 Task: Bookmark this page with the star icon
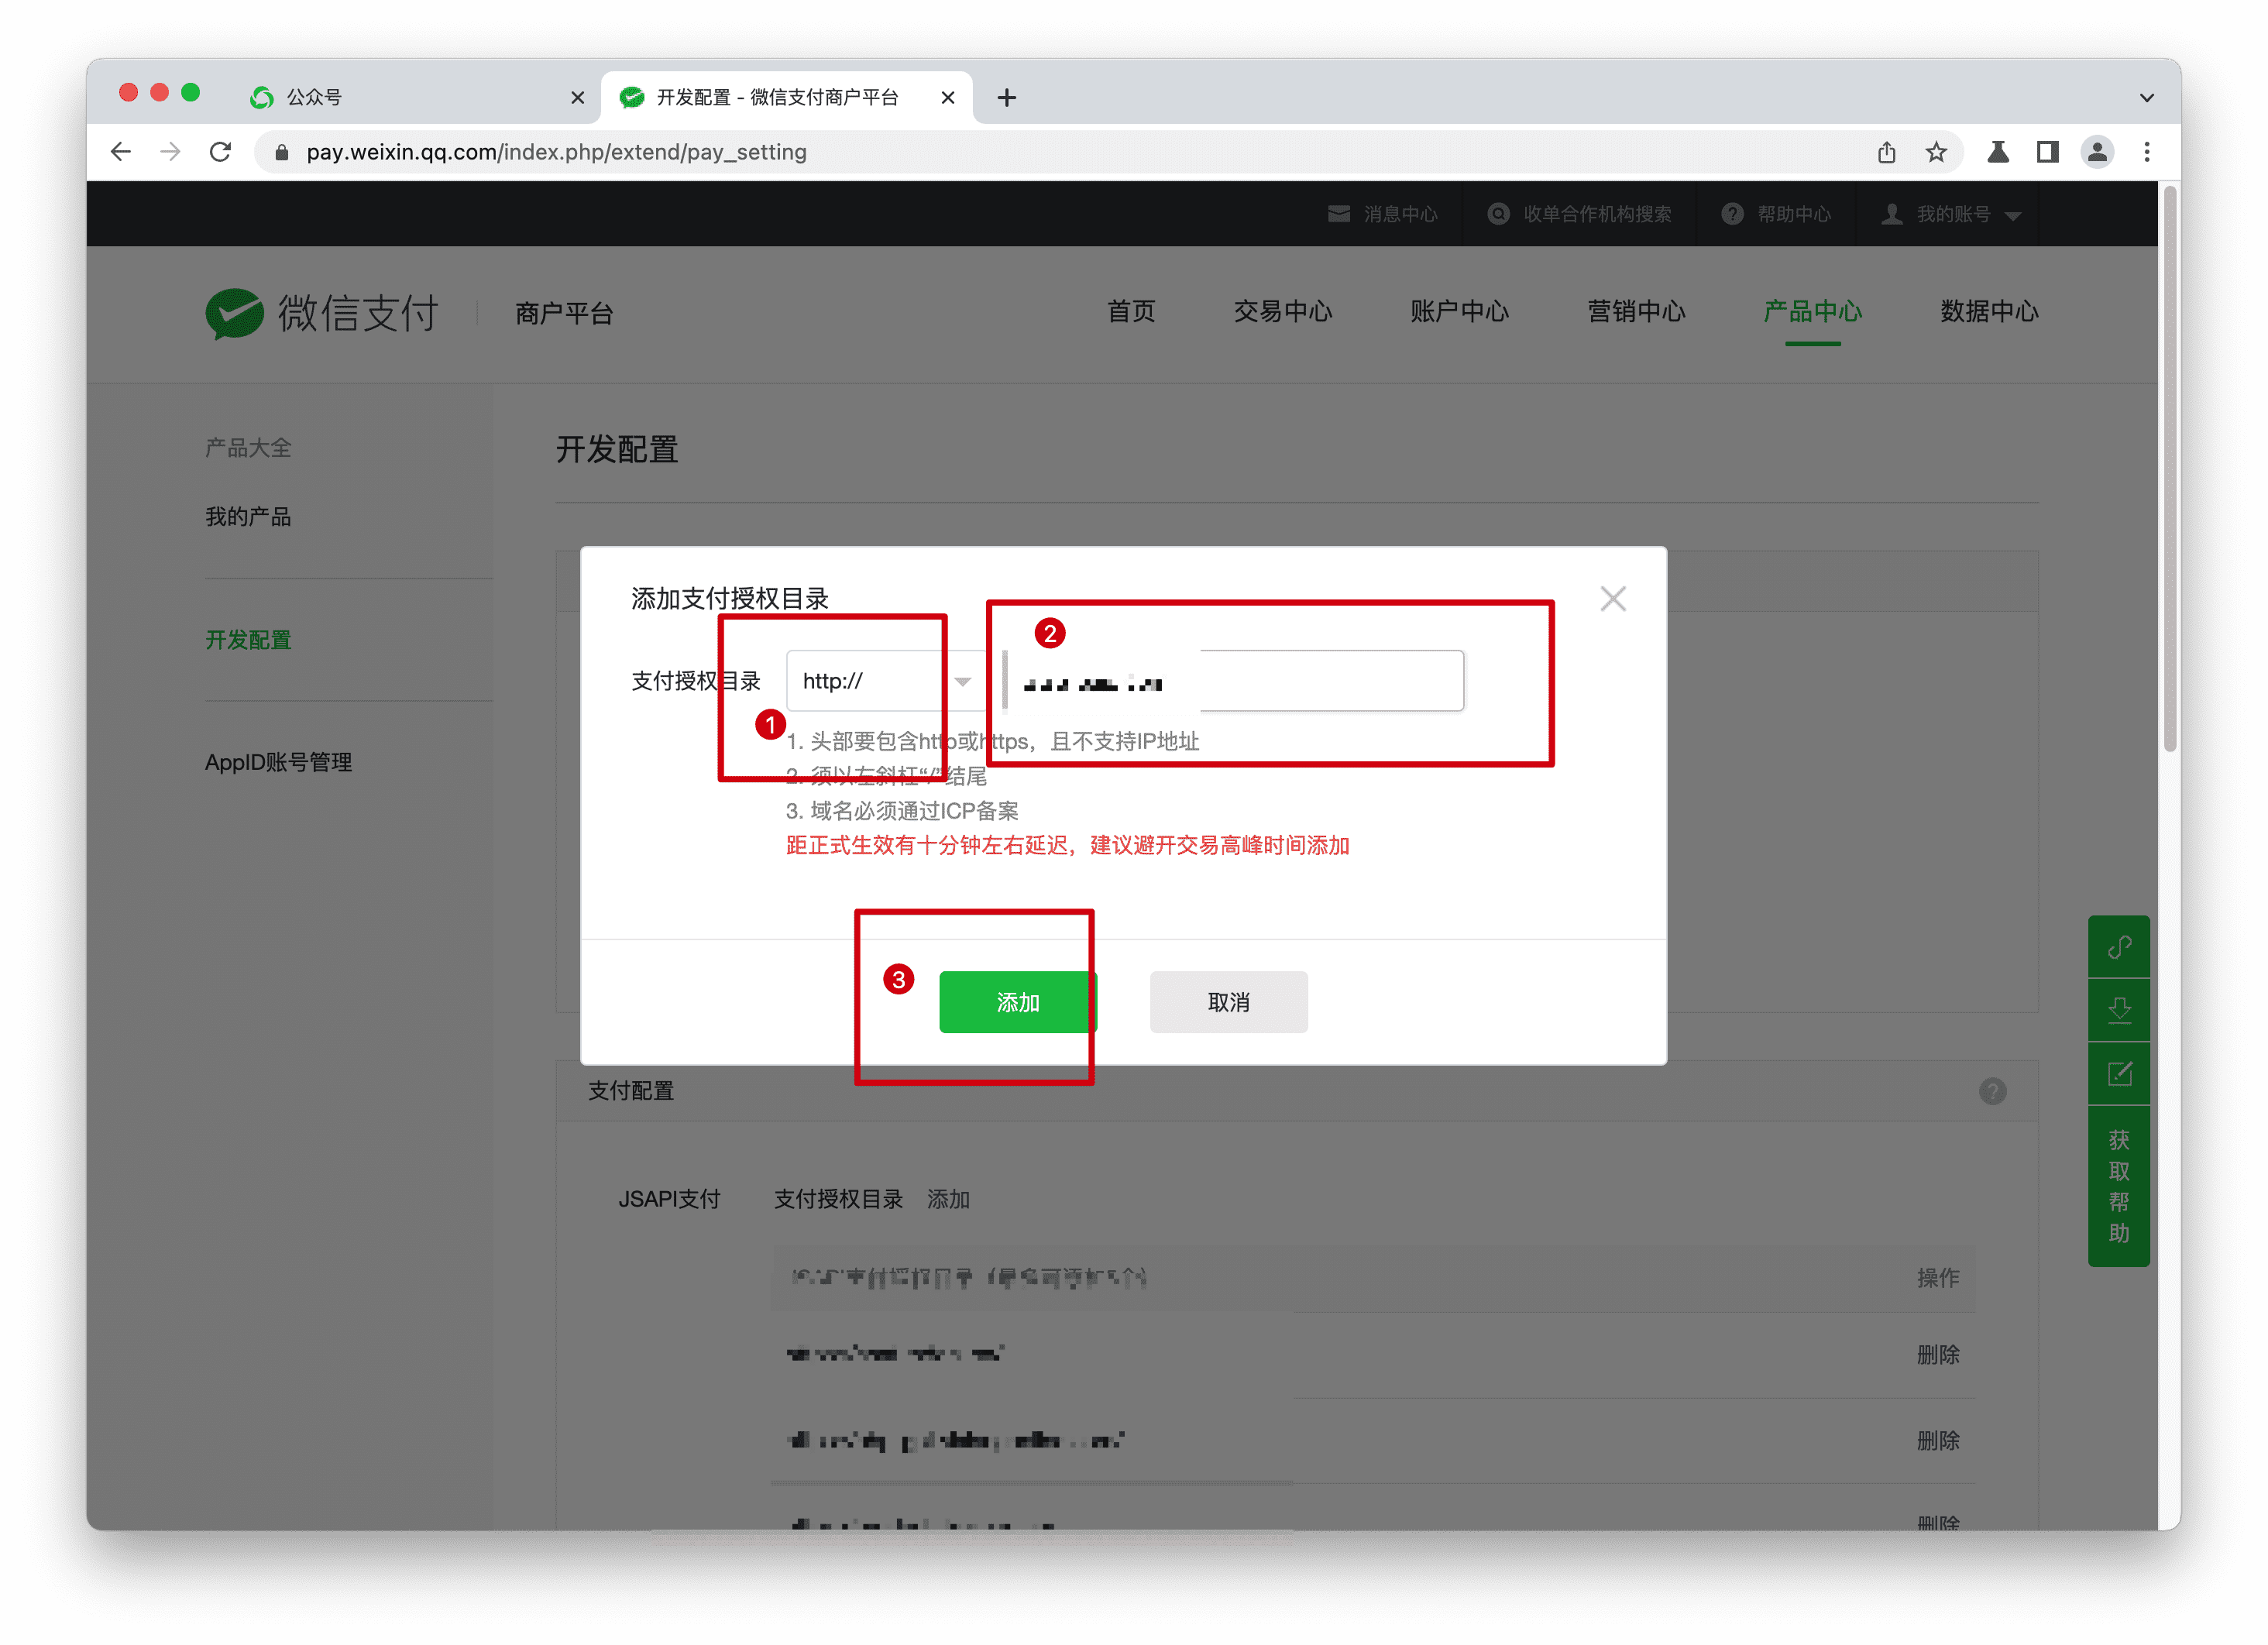(1936, 152)
